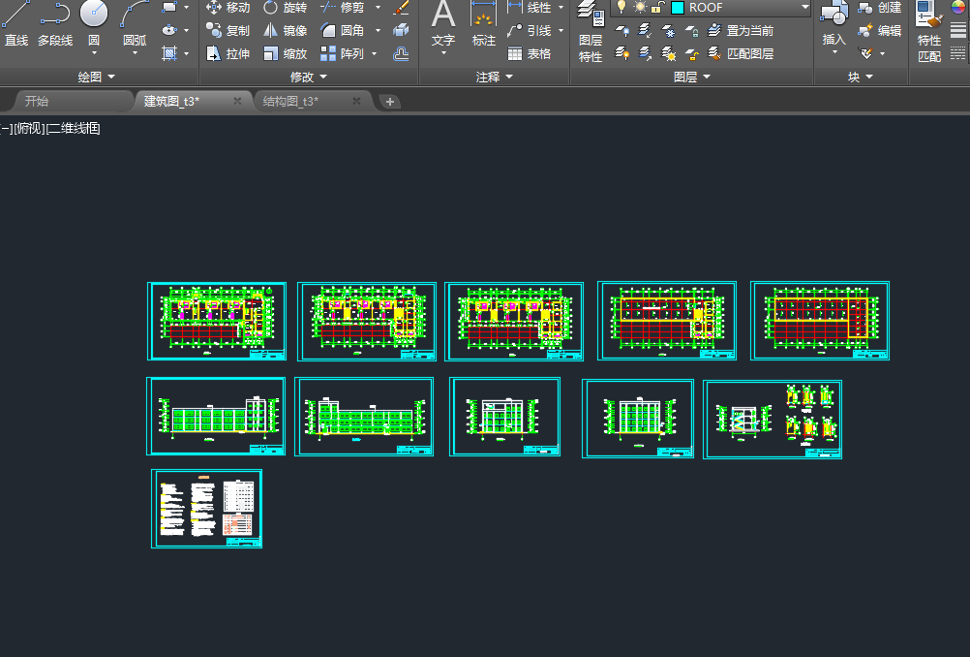Click the Thaw All Layers icon
970x657 pixels.
pyautogui.click(x=669, y=54)
